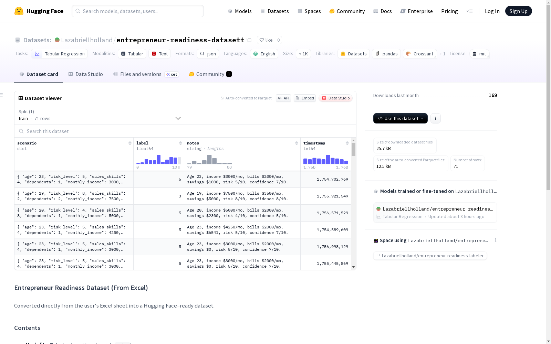Sort the notes column
The width and height of the screenshot is (551, 344).
[297, 143]
